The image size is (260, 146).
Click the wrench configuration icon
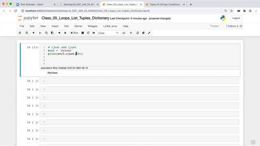(x=149, y=33)
